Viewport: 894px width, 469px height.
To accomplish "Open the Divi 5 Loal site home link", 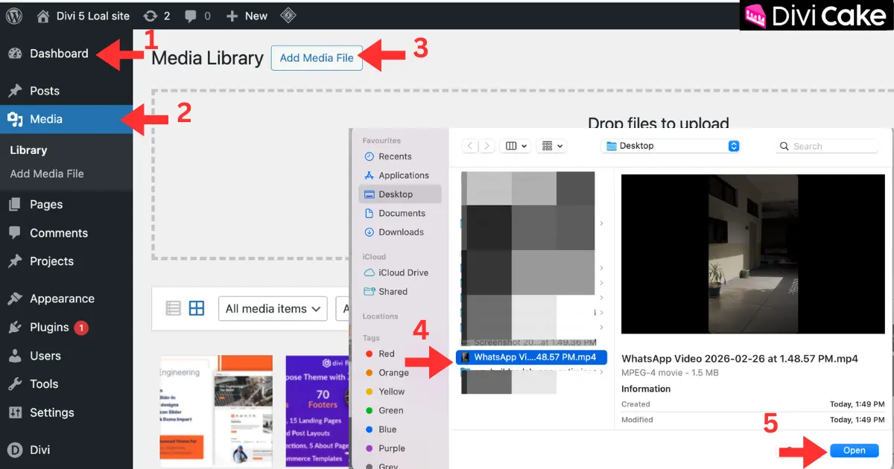I will (82, 16).
